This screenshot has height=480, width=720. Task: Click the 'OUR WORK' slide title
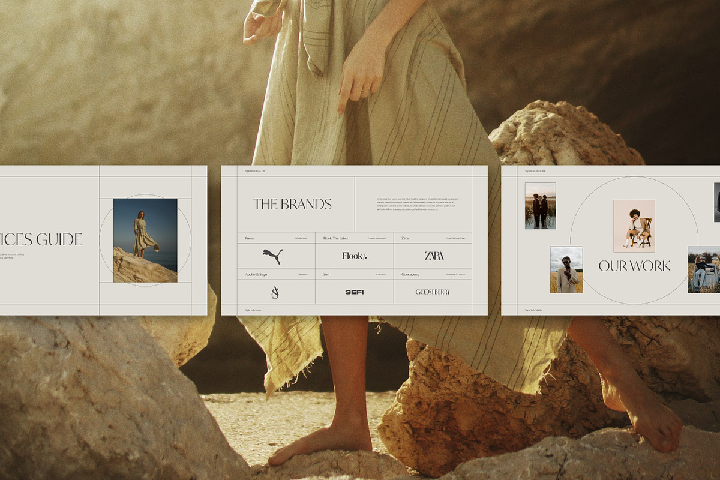tap(634, 266)
